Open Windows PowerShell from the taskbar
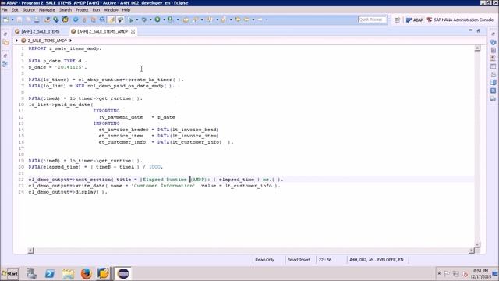The width and height of the screenshot is (499, 281). (x=50, y=274)
